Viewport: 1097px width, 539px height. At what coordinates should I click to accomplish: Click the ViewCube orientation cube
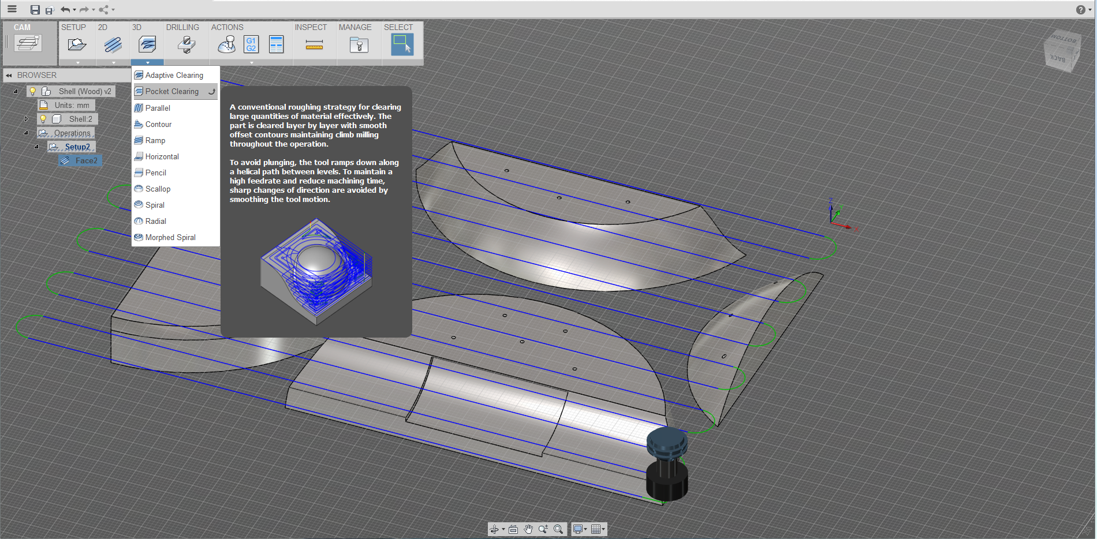1061,51
